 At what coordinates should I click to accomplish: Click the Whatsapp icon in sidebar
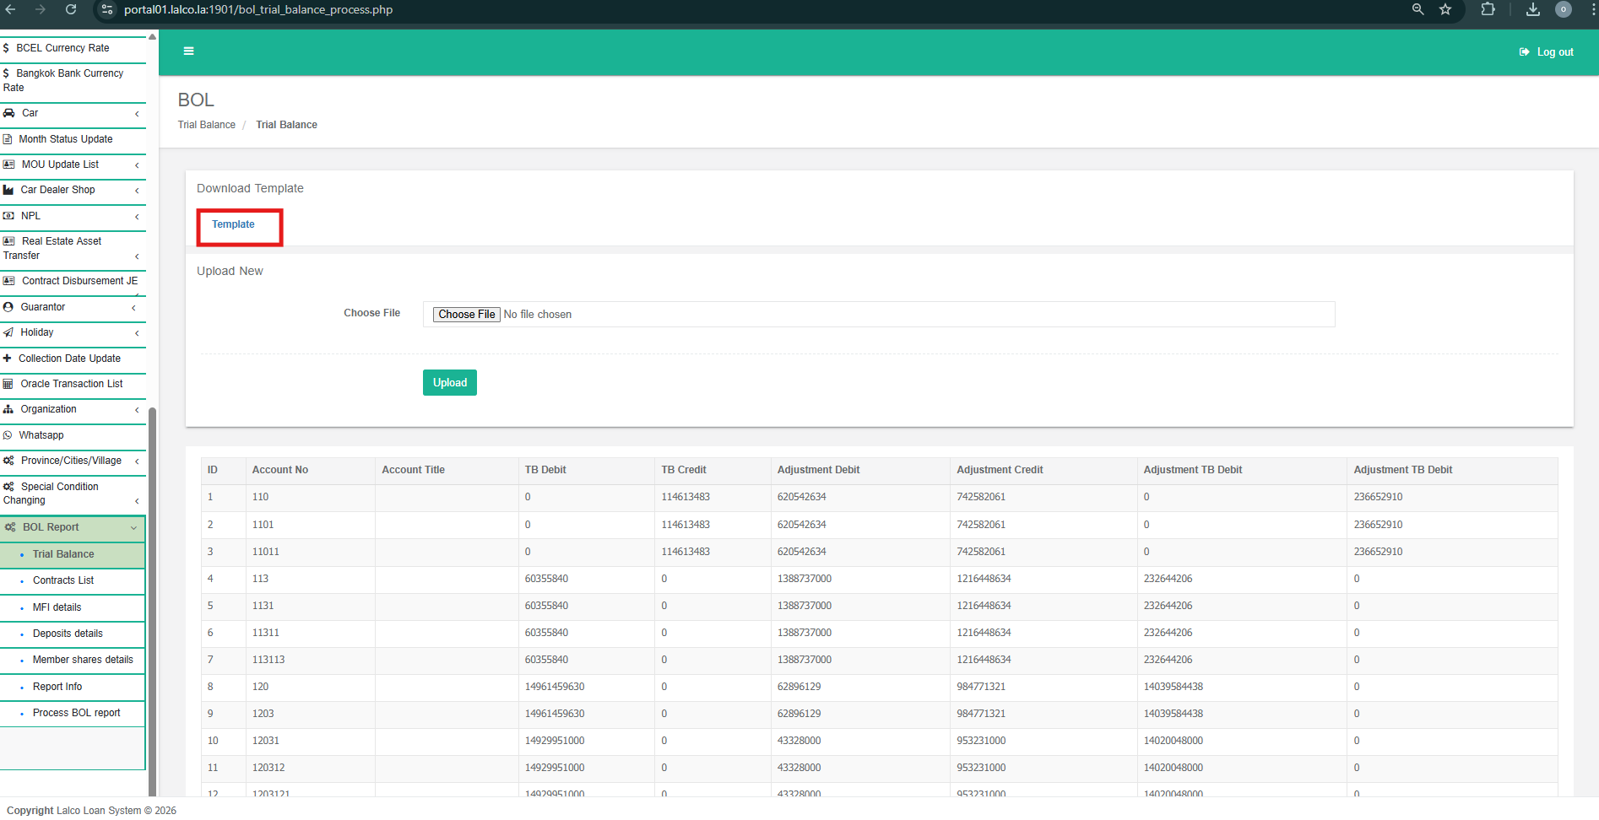click(8, 435)
